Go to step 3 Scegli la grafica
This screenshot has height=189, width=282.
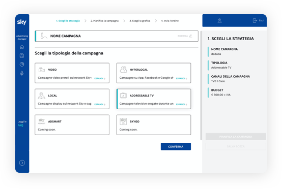[x=140, y=21]
